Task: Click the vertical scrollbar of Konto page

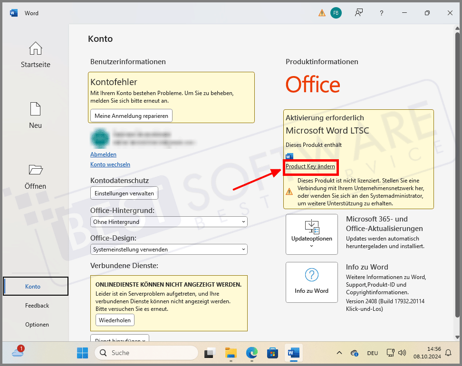Action: coord(457,174)
